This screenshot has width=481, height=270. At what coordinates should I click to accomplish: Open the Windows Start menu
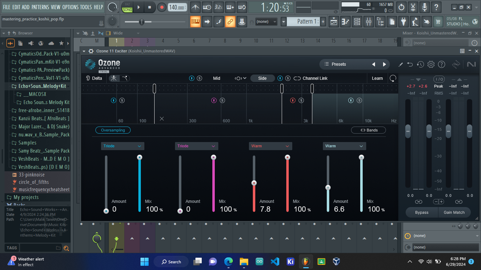pos(144,262)
